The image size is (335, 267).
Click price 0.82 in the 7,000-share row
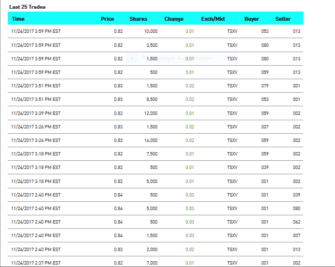pyautogui.click(x=118, y=263)
